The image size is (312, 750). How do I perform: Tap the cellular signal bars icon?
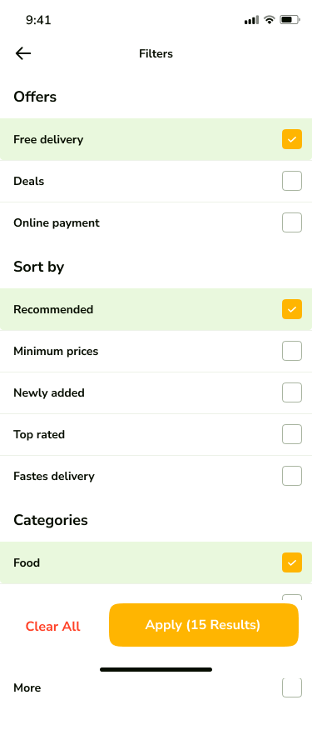[x=251, y=20]
